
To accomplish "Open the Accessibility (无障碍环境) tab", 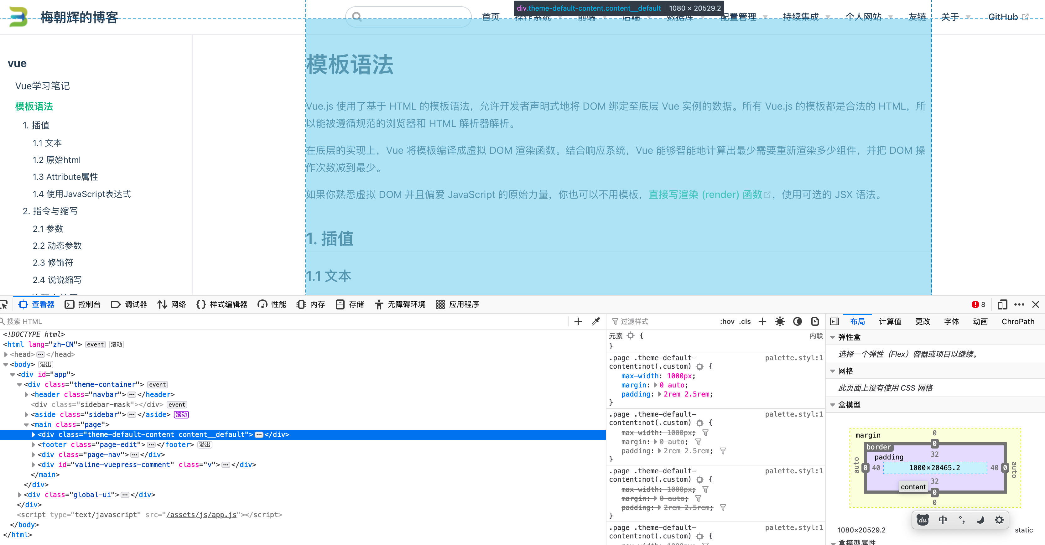I will pos(400,304).
